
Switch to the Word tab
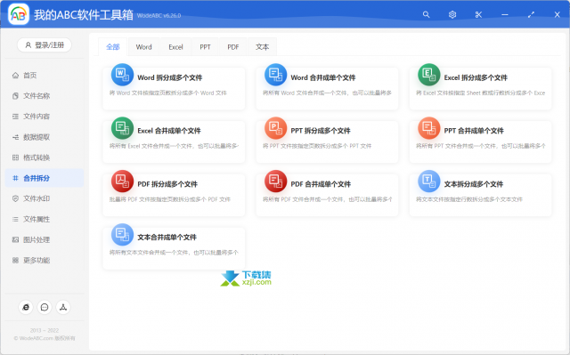pos(143,47)
